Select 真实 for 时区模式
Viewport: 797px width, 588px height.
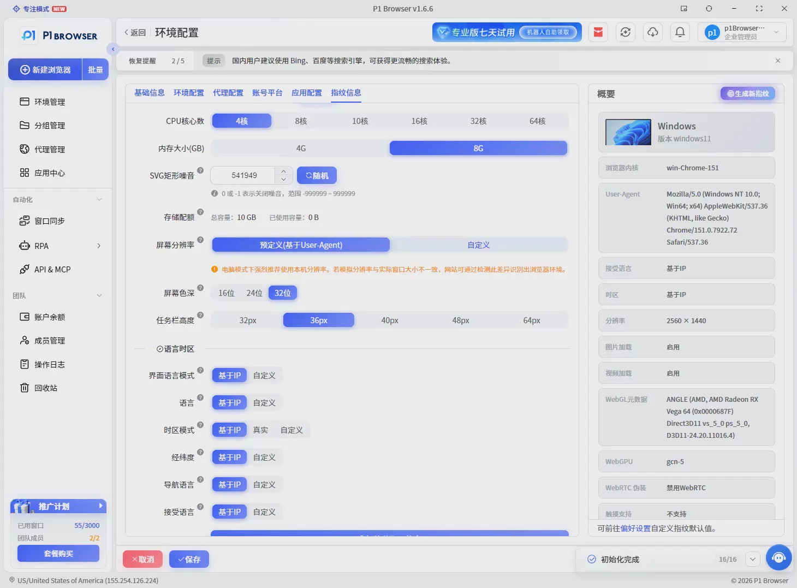(x=260, y=430)
